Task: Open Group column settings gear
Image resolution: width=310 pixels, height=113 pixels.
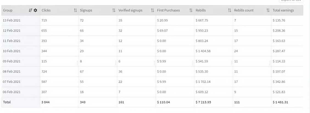Action: click(x=35, y=10)
